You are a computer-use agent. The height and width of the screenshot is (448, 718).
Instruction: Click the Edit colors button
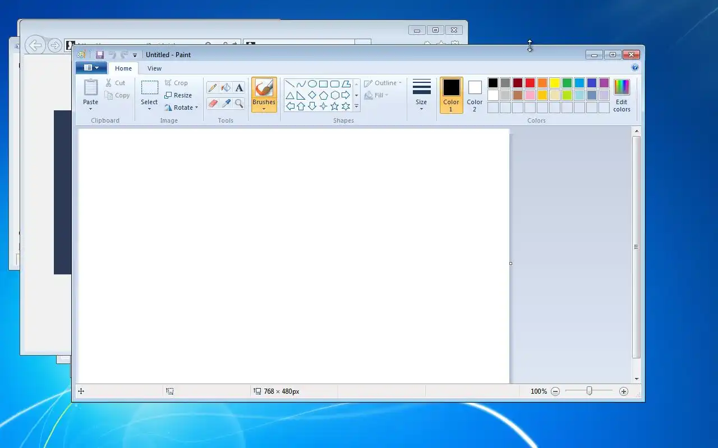(x=622, y=95)
